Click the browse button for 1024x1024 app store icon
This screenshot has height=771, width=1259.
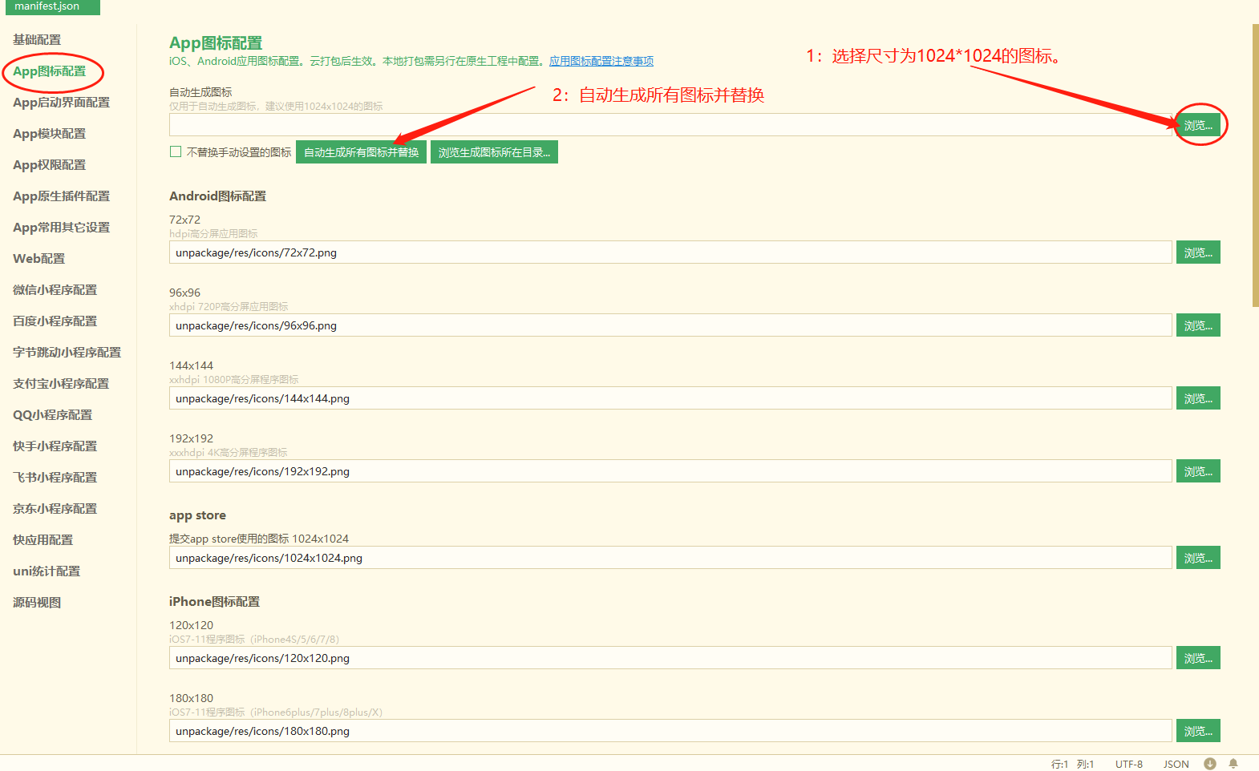coord(1198,558)
